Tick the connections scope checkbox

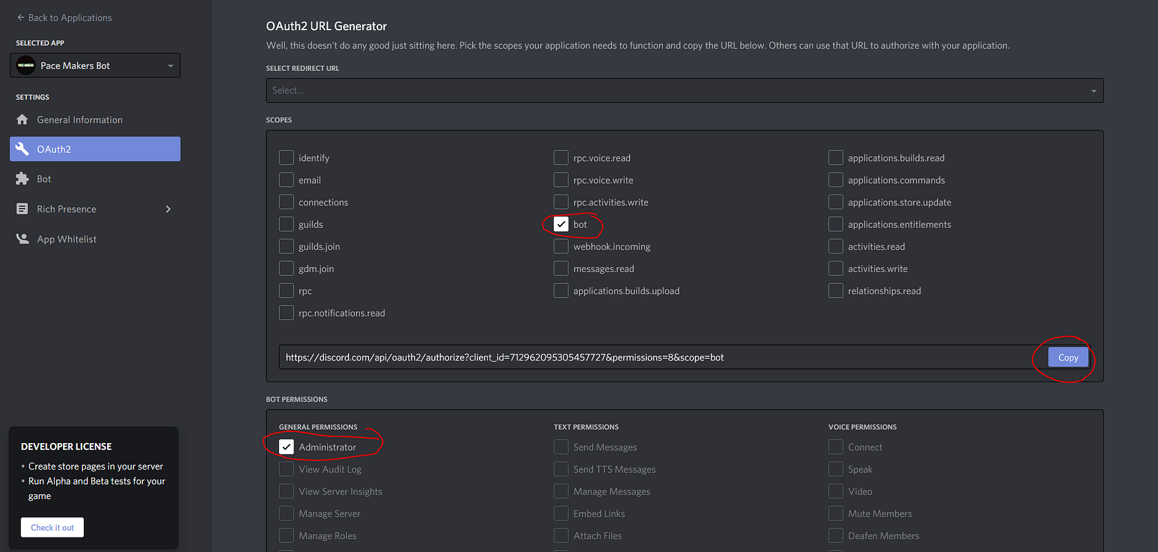(x=287, y=202)
